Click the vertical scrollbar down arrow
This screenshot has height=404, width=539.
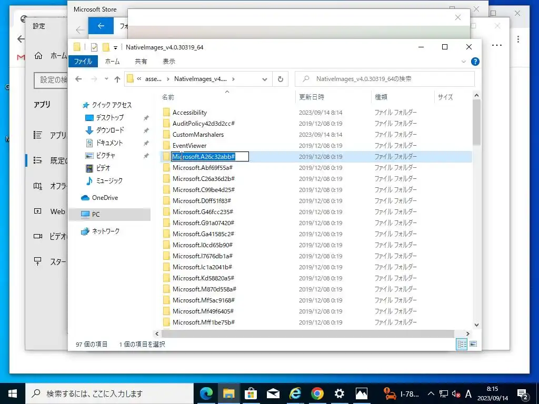click(x=476, y=325)
